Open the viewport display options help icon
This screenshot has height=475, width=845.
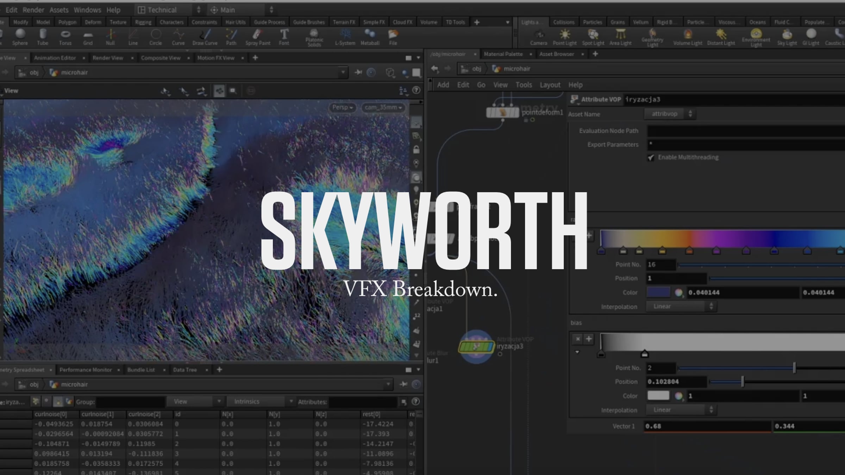coord(416,90)
